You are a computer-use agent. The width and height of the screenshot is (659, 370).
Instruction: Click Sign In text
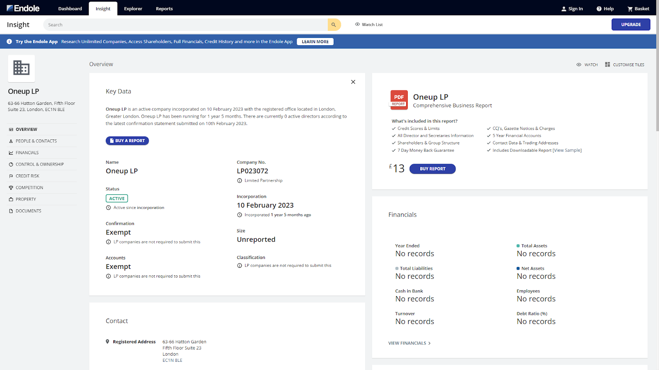coord(575,9)
